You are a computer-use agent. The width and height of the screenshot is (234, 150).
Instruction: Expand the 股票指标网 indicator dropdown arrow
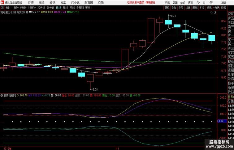(2, 95)
